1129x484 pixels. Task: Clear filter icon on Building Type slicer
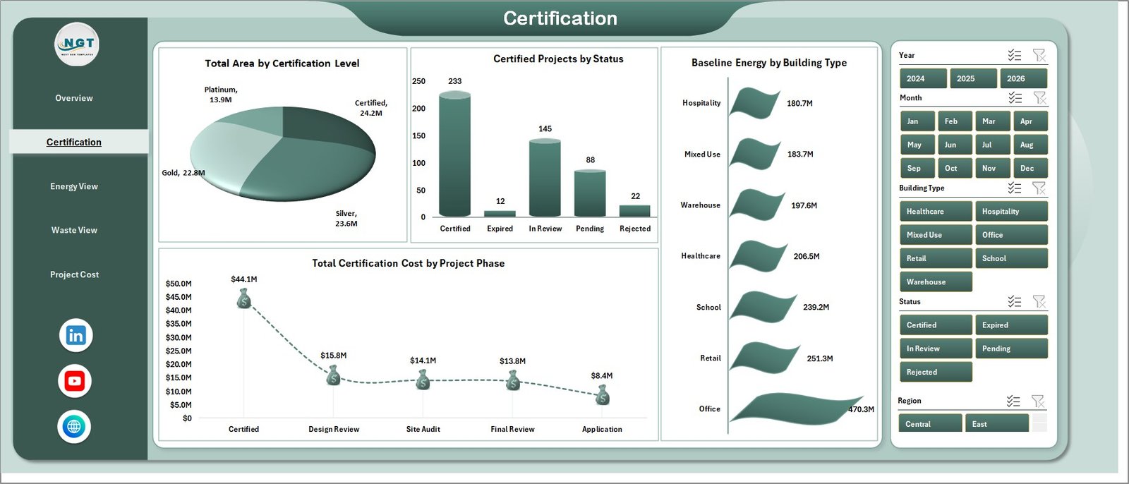pos(1039,188)
